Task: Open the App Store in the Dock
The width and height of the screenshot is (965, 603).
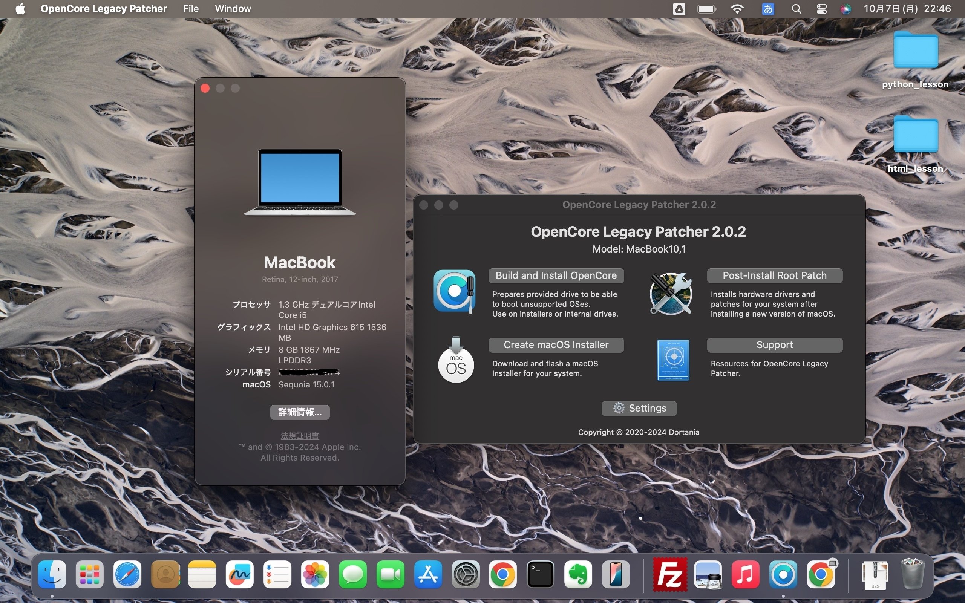Action: pyautogui.click(x=428, y=574)
